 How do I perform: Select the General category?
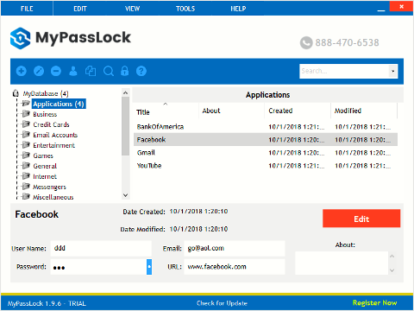click(45, 166)
